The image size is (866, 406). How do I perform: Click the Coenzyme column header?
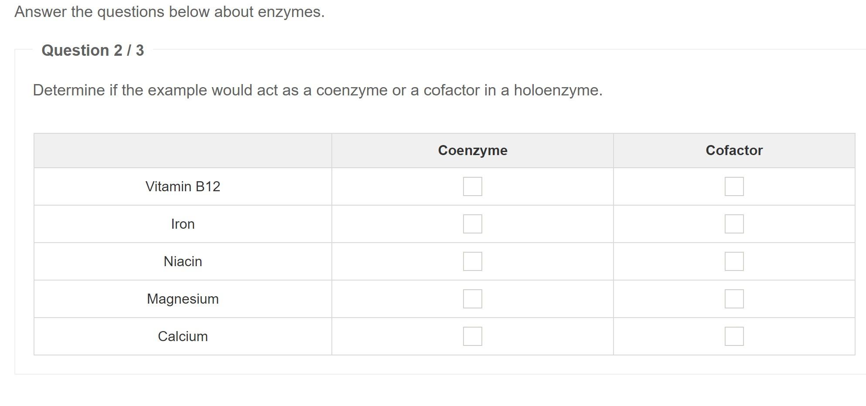473,150
